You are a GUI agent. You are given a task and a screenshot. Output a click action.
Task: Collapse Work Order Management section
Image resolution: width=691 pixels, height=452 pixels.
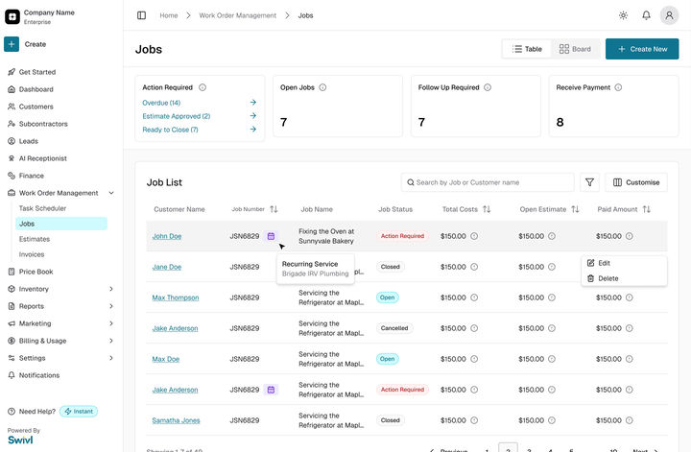(111, 193)
